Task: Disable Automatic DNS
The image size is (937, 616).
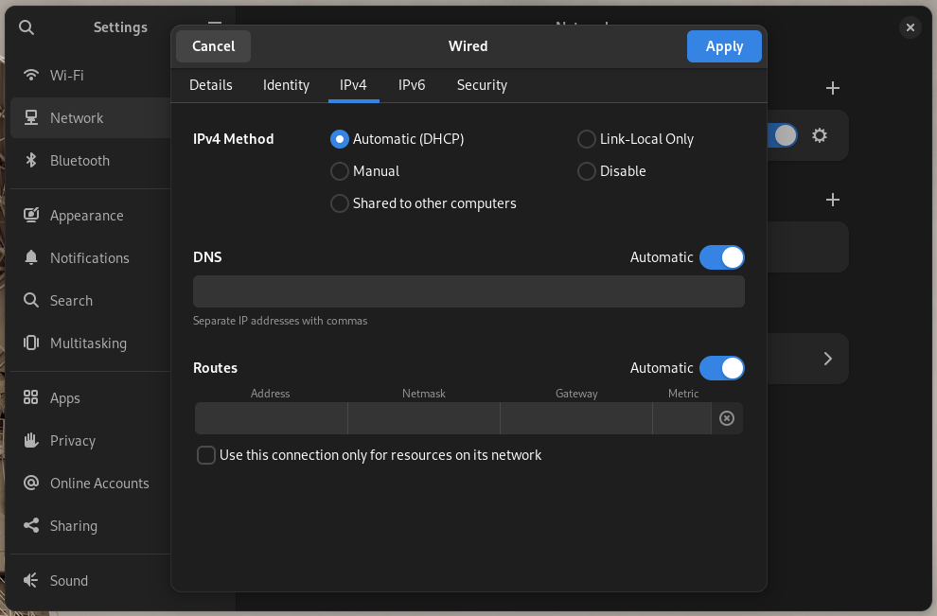Action: click(x=722, y=256)
